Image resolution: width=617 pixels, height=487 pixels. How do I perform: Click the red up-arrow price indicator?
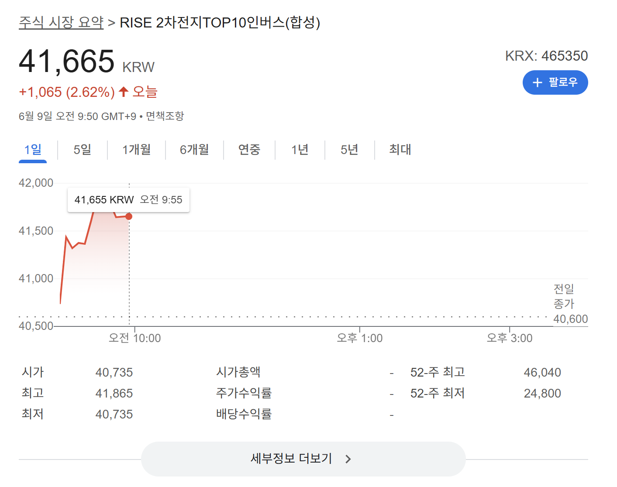[124, 92]
